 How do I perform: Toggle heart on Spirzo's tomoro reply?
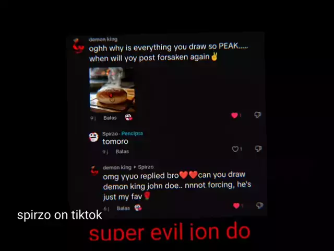235,149
